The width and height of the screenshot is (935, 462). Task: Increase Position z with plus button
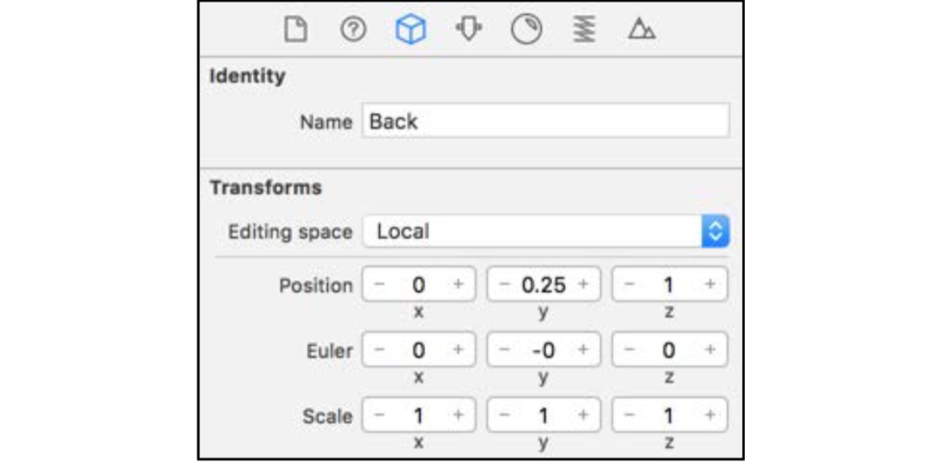[x=710, y=285]
